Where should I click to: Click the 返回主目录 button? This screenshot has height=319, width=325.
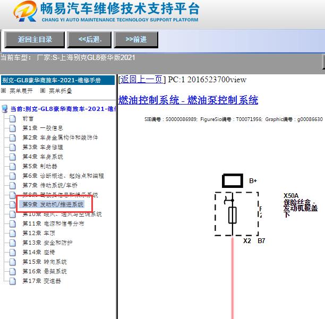(x=35, y=39)
